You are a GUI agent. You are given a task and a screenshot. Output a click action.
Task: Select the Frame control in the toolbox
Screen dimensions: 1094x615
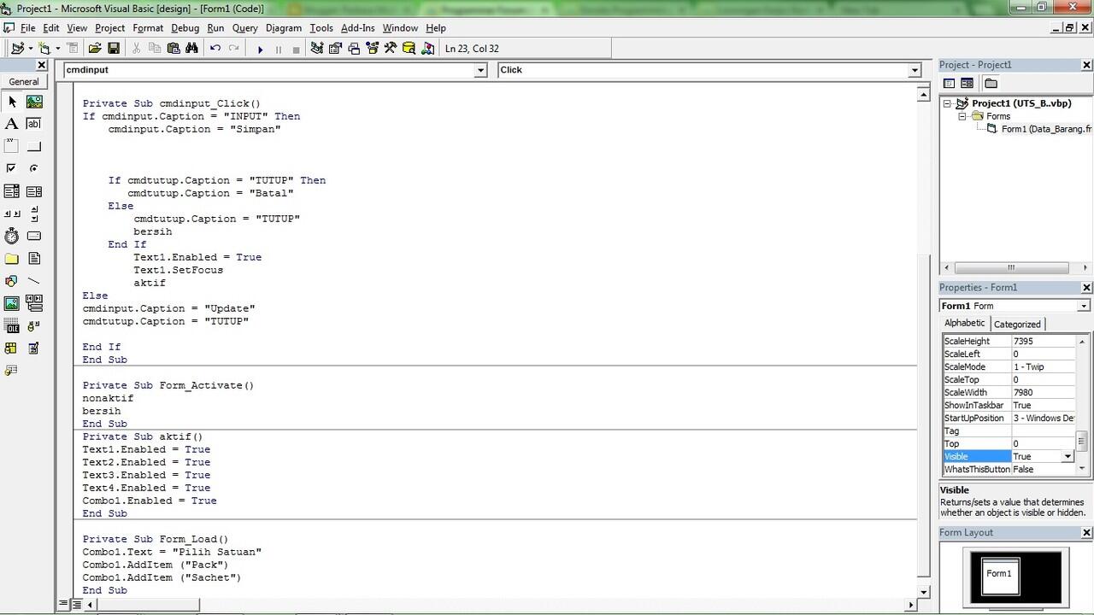click(12, 146)
